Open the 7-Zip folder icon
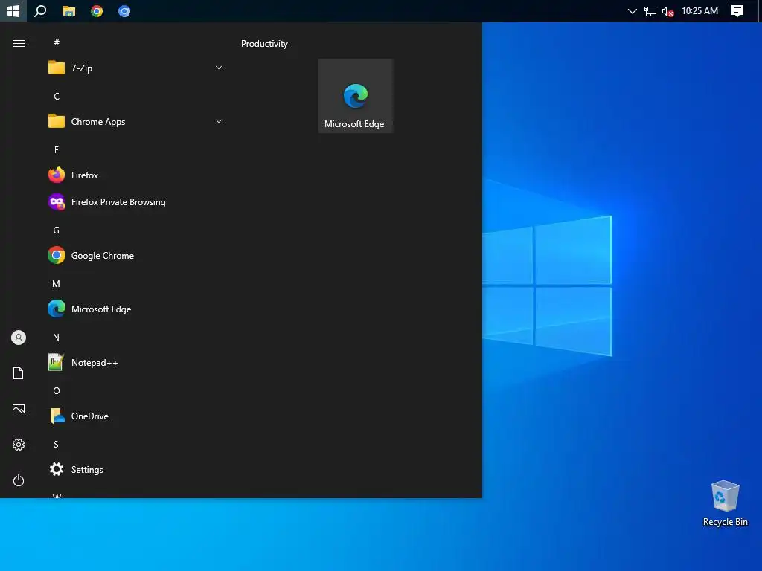This screenshot has width=762, height=571. (57, 68)
